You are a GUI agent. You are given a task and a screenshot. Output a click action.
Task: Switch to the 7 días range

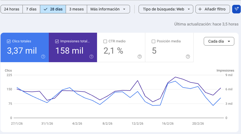point(31,9)
